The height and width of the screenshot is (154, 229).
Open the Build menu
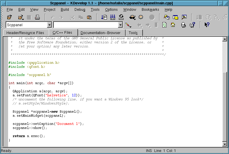65,10
